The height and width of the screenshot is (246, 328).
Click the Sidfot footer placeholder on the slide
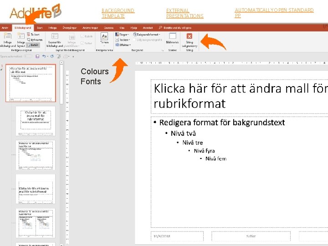pos(251,236)
